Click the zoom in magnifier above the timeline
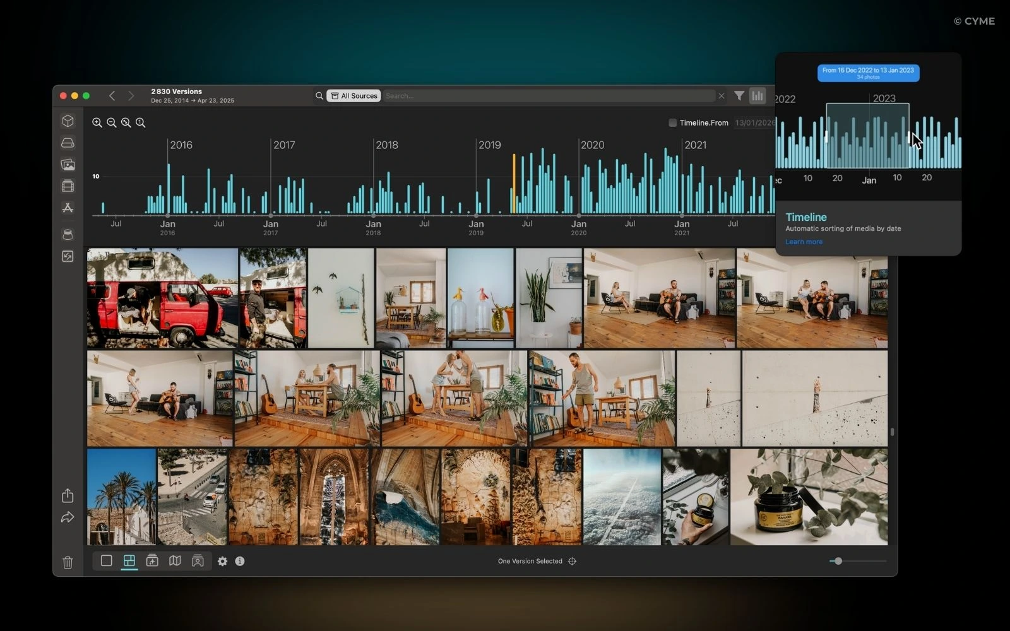This screenshot has height=631, width=1010. point(97,122)
